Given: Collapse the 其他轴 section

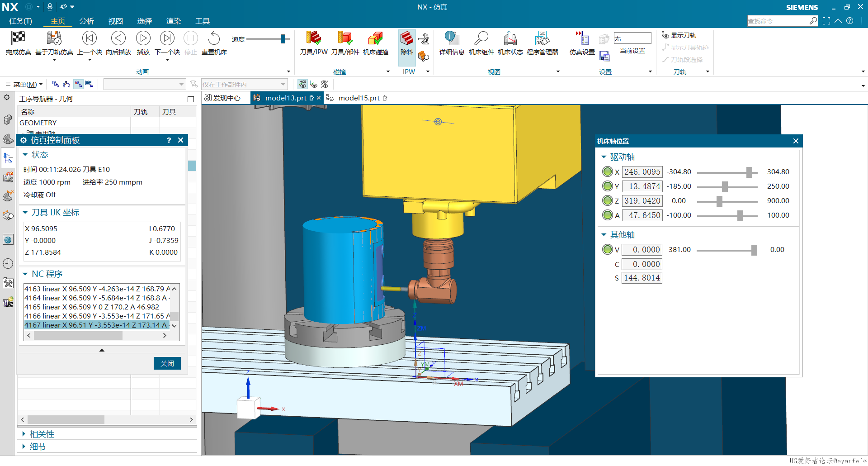Looking at the screenshot, I should [x=604, y=235].
